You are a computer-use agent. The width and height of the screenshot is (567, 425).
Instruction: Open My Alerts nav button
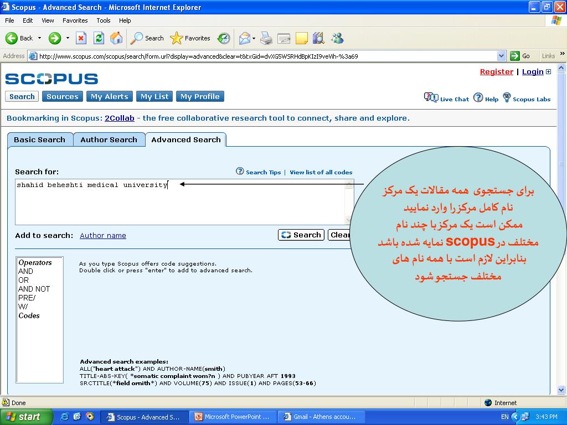pyautogui.click(x=109, y=96)
